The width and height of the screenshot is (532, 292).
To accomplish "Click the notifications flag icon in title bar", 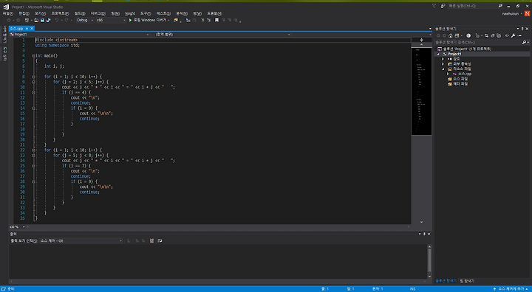I will click(x=434, y=6).
